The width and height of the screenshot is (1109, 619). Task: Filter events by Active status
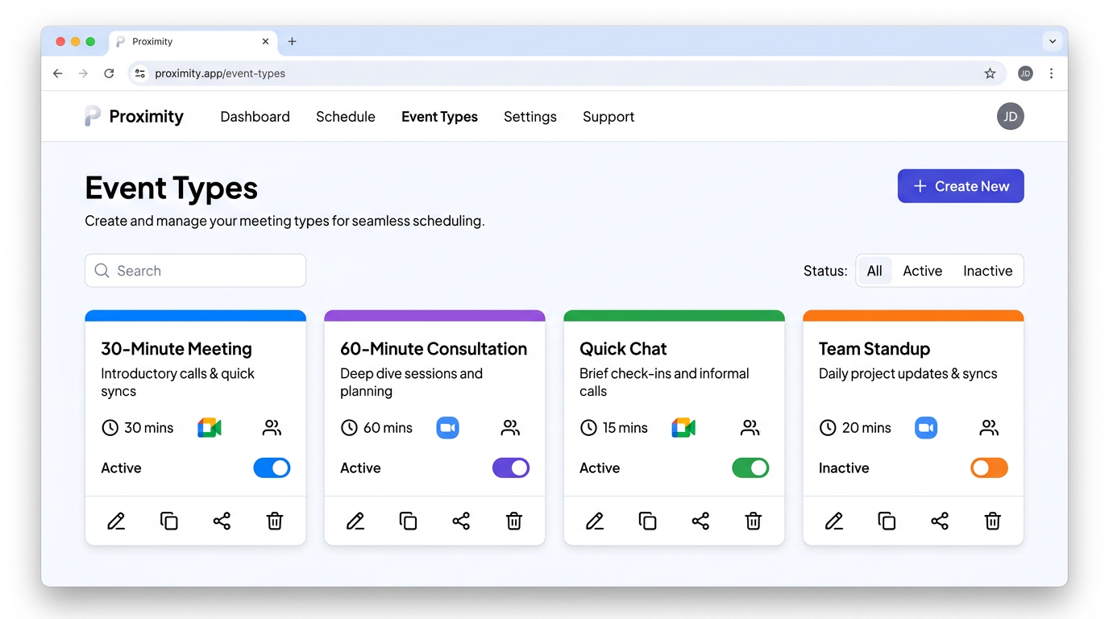(x=922, y=270)
